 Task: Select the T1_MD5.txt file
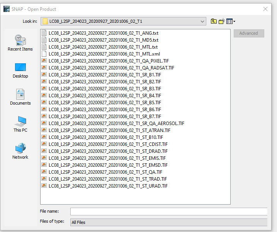tap(104, 40)
